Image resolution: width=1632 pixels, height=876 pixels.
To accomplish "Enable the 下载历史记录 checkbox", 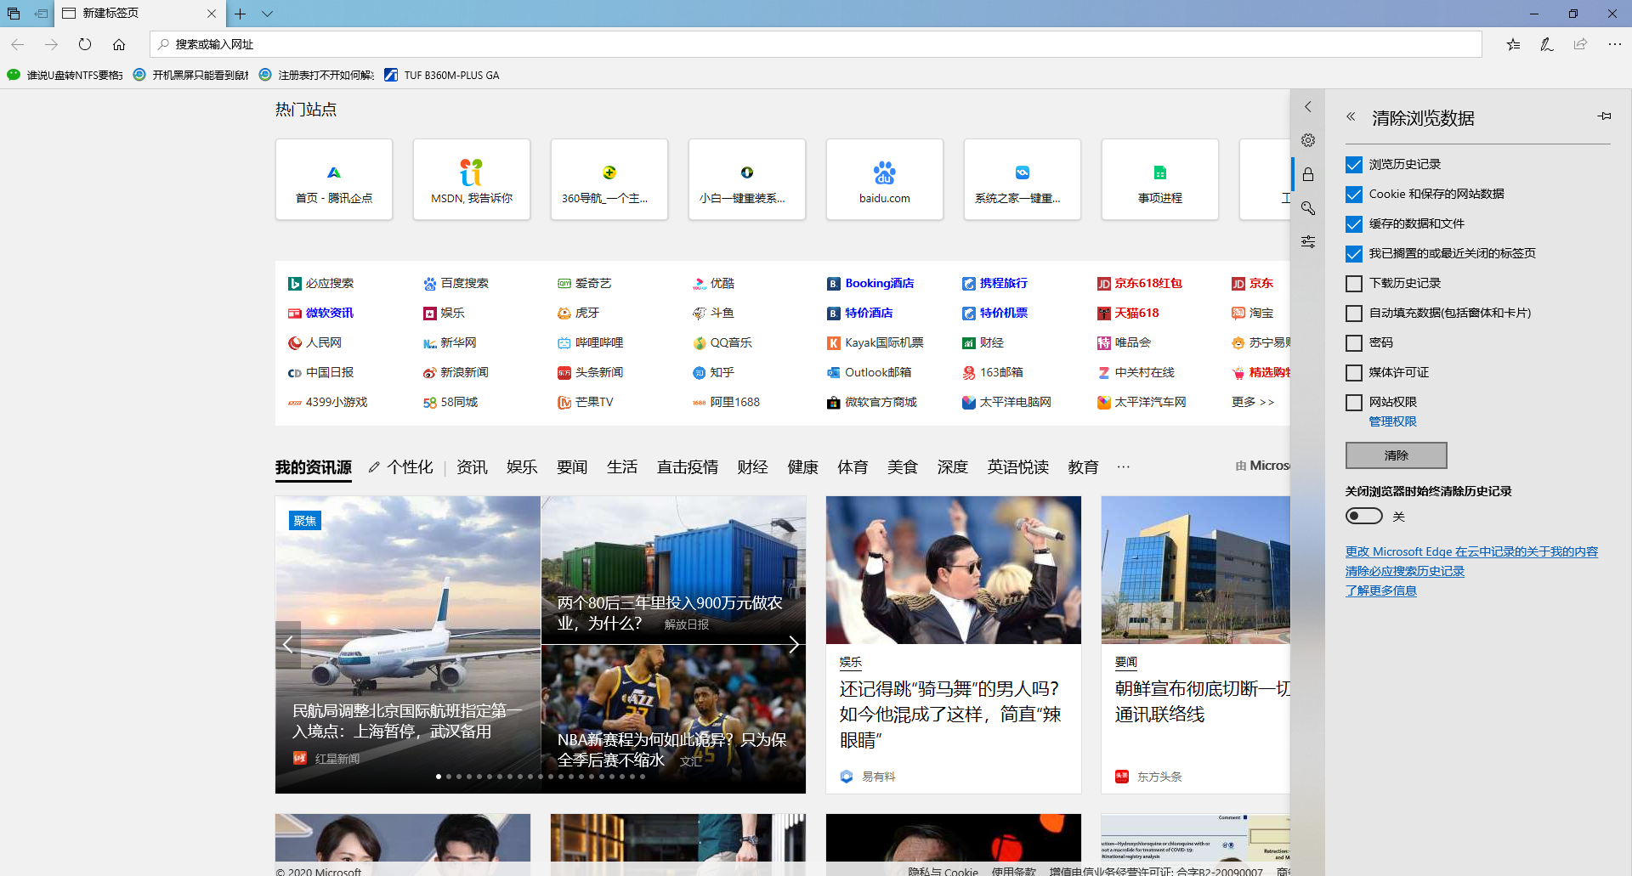I will [1354, 284].
